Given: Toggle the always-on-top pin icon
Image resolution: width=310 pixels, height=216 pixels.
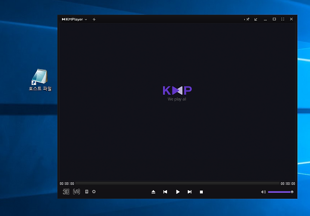Looking at the screenshot, I should [247, 19].
